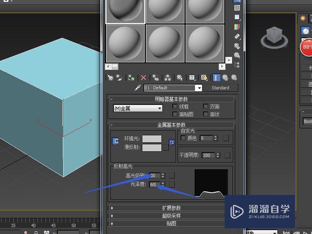312x234 pixels.
Task: Collapse the 金属基本参数 rollout
Action: [x=171, y=125]
